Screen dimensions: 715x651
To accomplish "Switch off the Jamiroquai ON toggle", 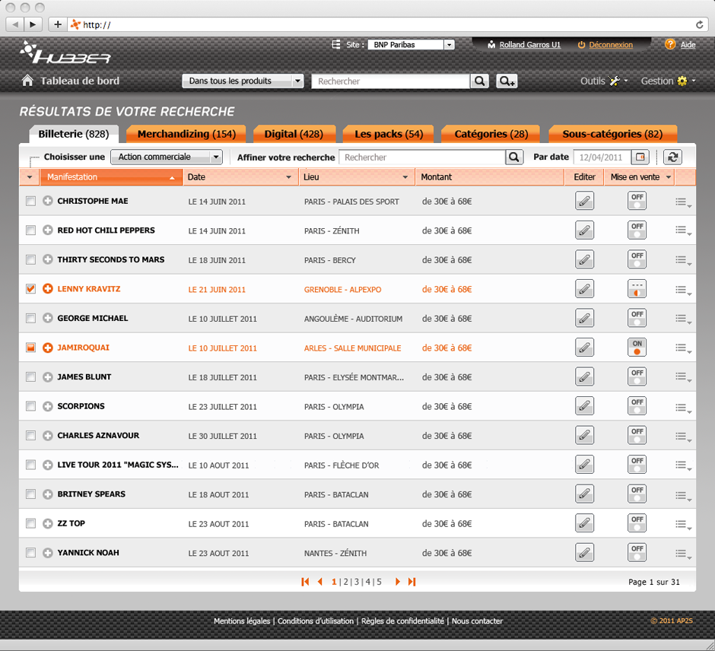I will point(637,348).
